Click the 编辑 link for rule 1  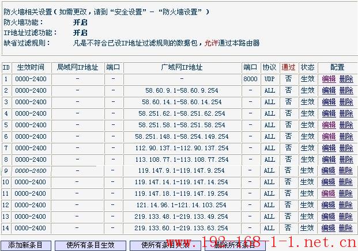pyautogui.click(x=329, y=79)
